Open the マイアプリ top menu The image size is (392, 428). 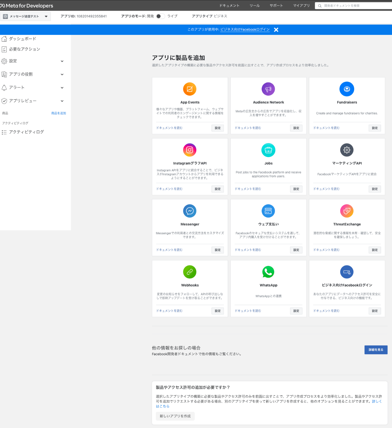pyautogui.click(x=301, y=6)
